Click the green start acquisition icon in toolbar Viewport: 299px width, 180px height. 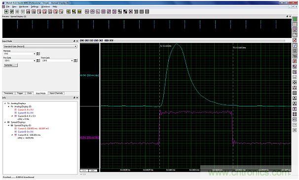coord(6,12)
